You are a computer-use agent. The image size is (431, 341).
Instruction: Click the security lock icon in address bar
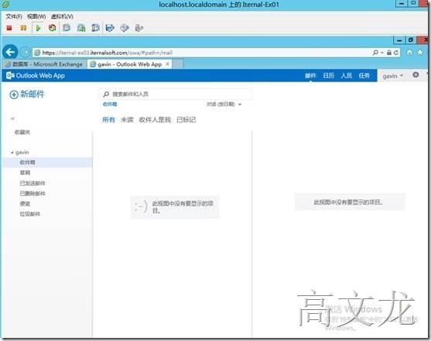(x=389, y=52)
